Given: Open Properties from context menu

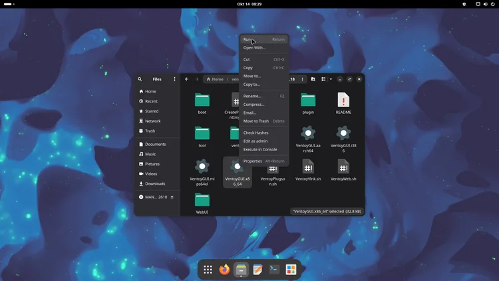Looking at the screenshot, I should click(x=264, y=161).
